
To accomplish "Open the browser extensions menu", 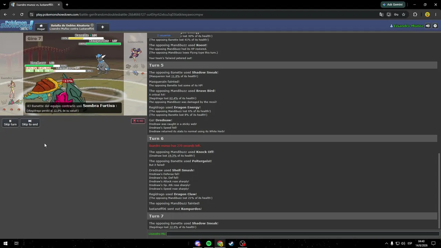I will [415, 14].
